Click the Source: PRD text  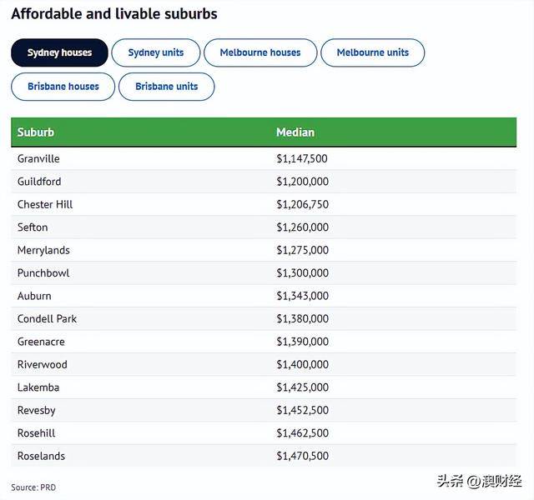tap(33, 487)
